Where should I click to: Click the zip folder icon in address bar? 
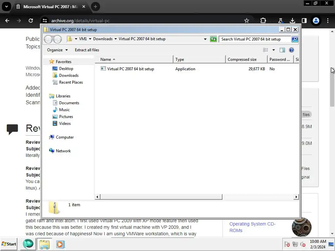[x=70, y=39]
